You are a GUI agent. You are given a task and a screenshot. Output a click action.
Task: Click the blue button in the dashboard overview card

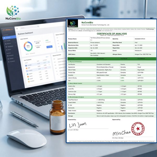point(49,47)
